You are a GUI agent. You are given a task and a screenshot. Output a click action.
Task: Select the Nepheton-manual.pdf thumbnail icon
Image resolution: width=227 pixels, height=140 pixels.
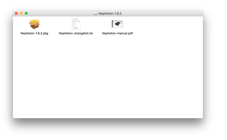point(117,24)
